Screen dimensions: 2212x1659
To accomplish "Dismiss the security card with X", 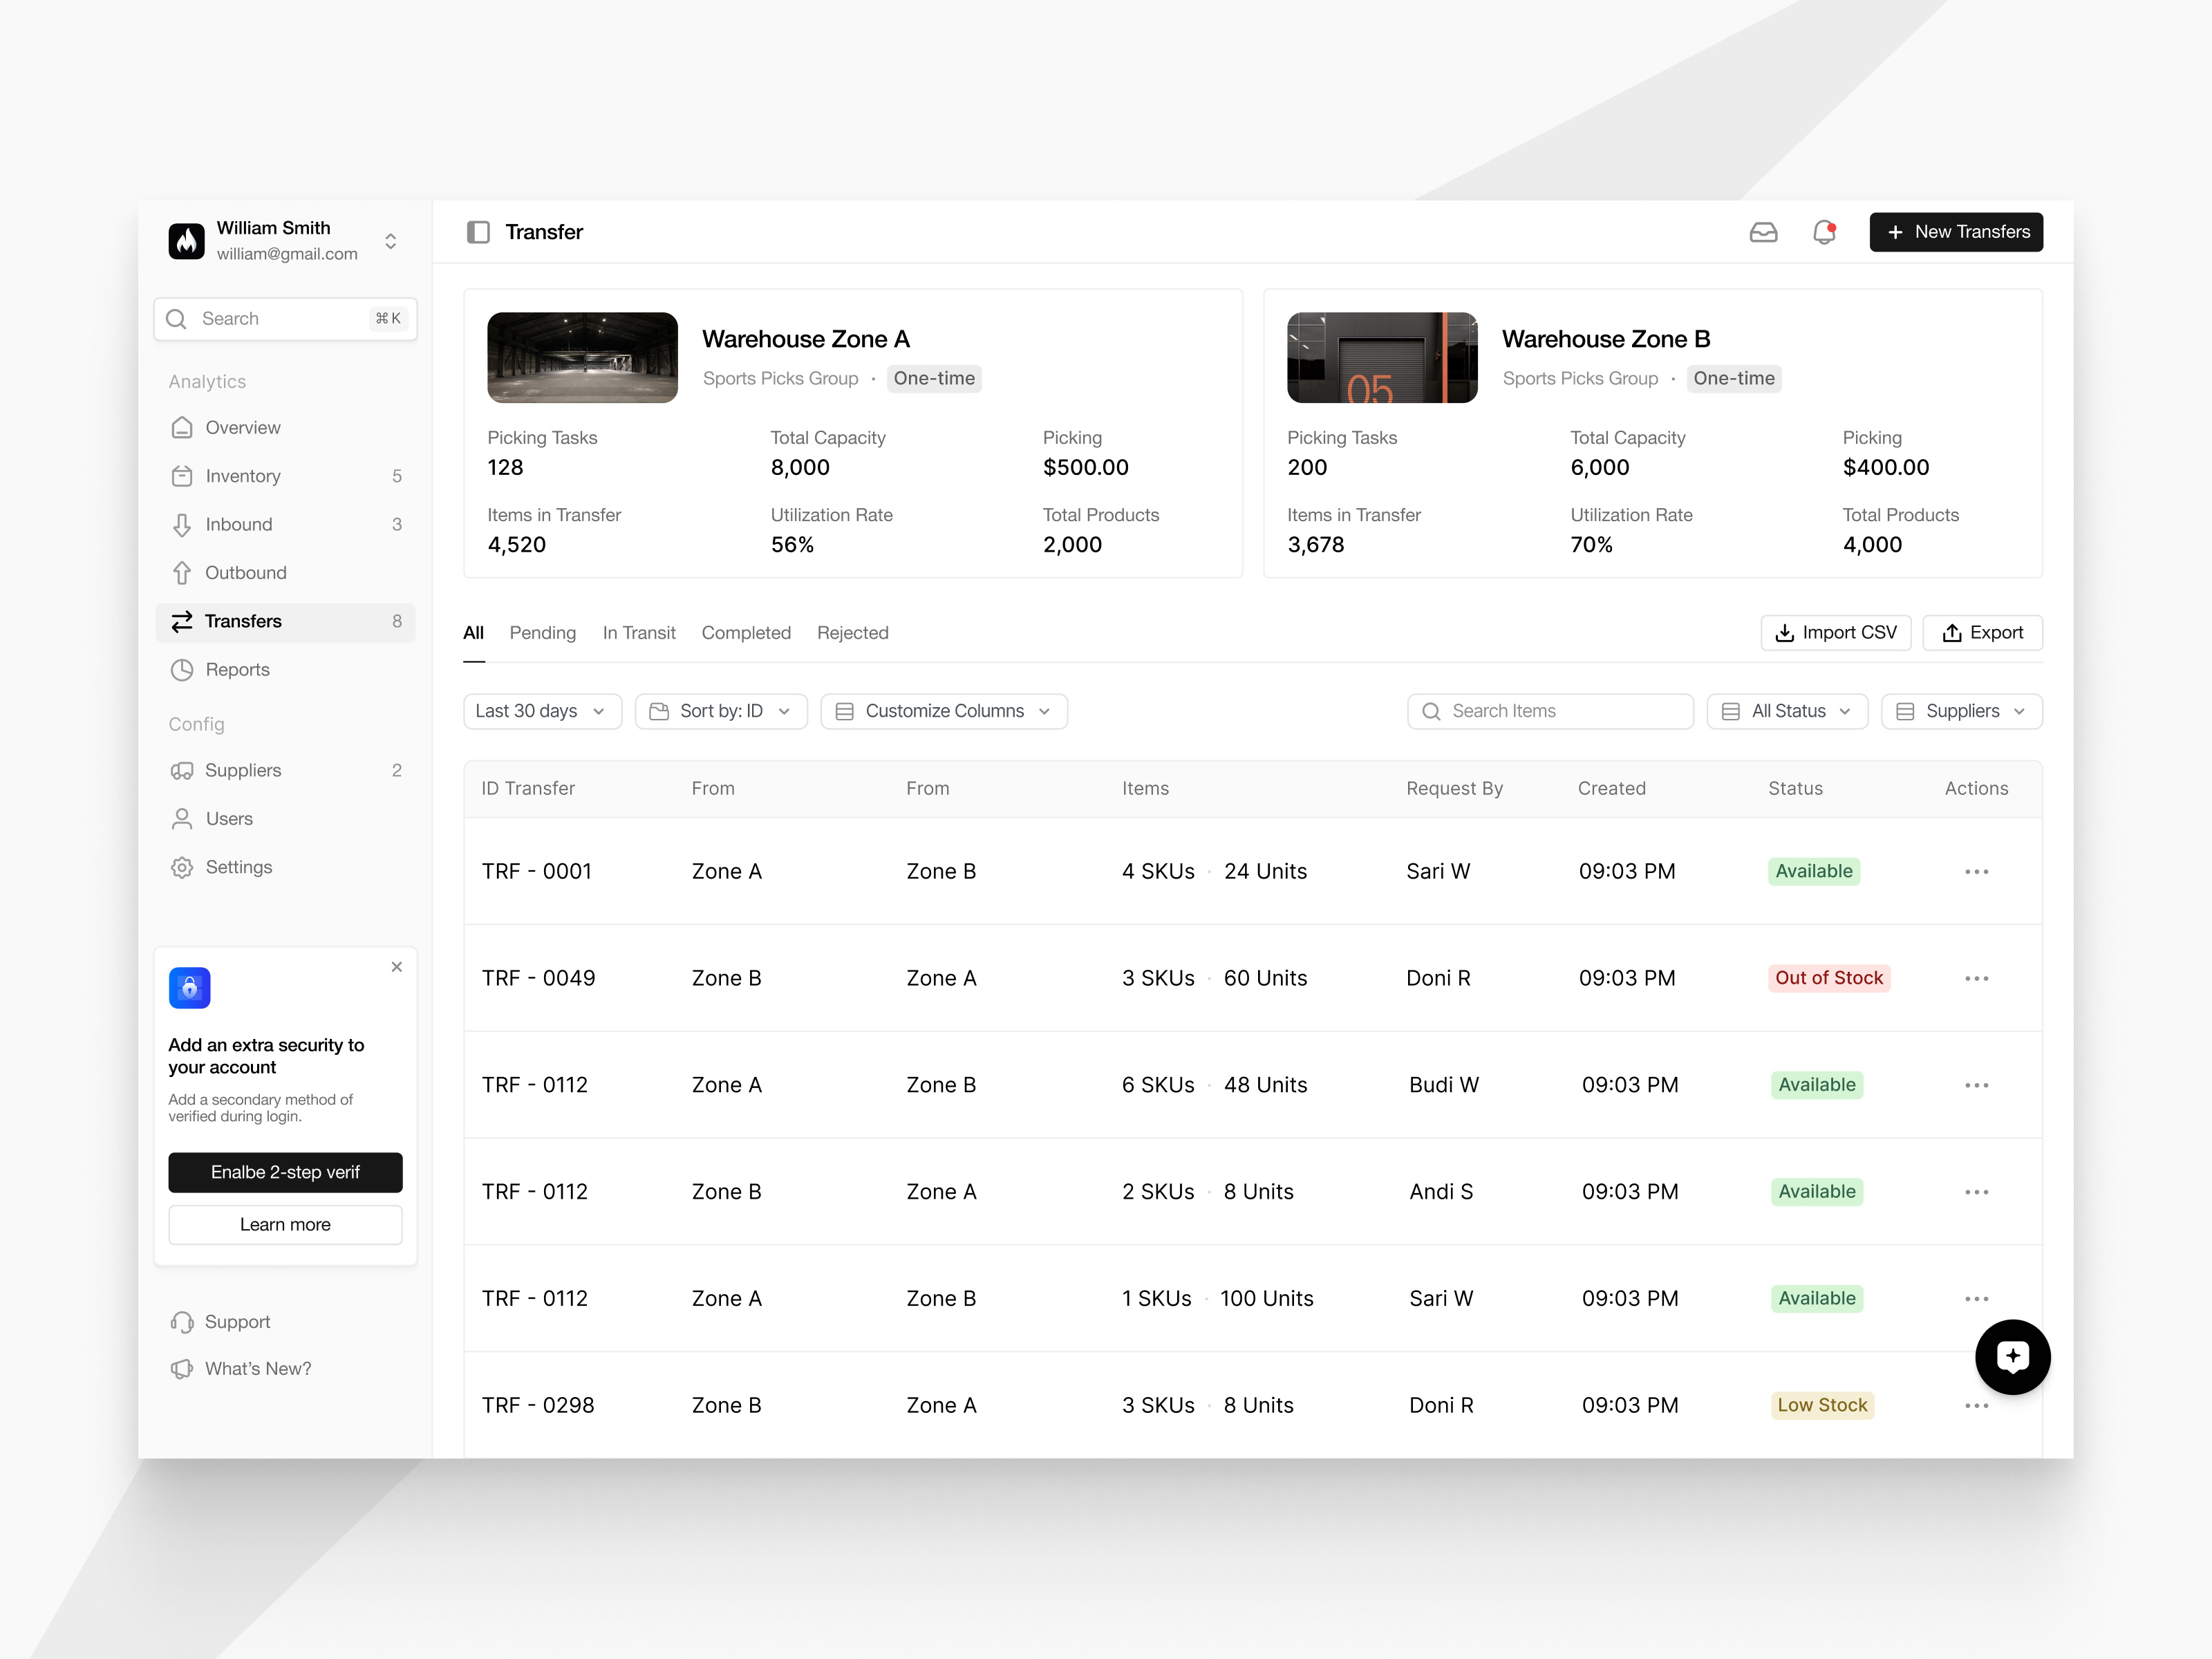I will click(397, 967).
